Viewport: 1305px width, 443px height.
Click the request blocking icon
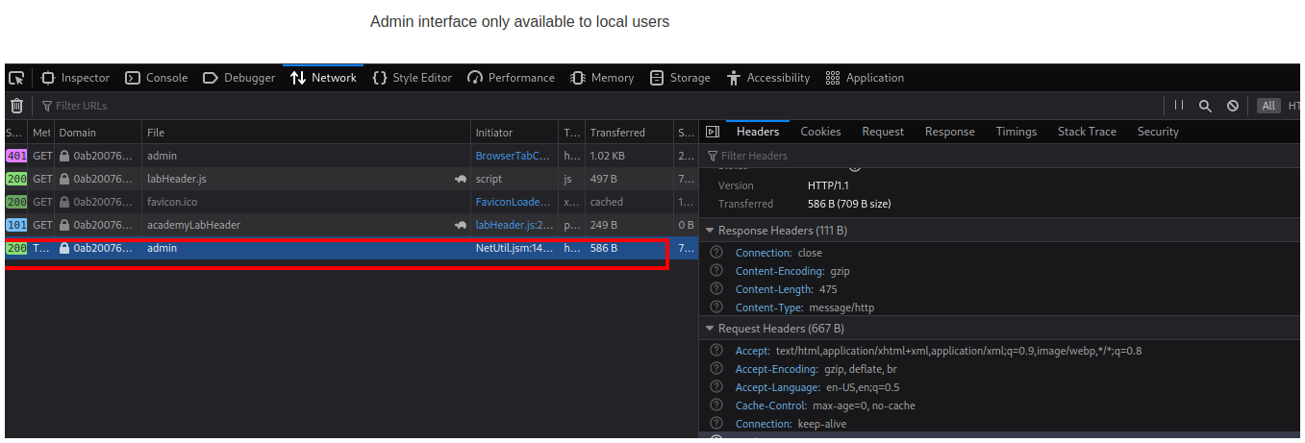(1232, 106)
